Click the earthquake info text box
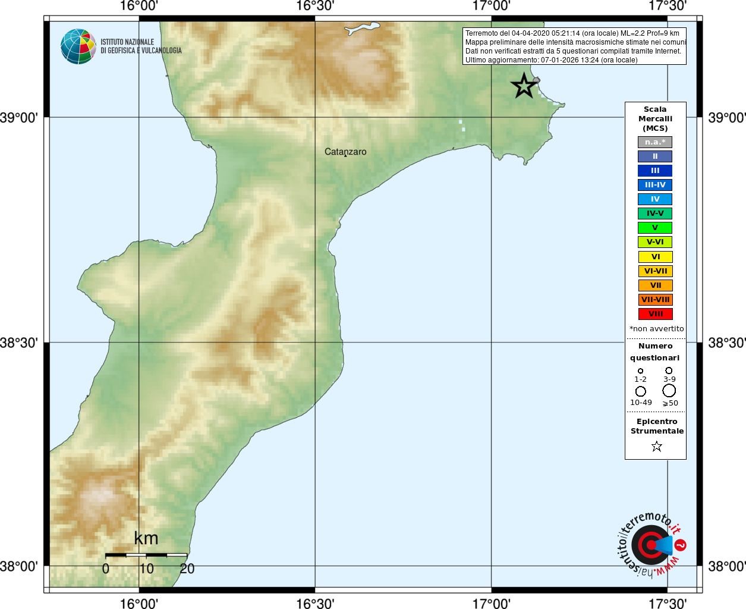This screenshot has height=609, width=746. click(x=574, y=46)
